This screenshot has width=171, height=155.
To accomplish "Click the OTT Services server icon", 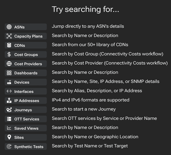I will pos(9,119).
